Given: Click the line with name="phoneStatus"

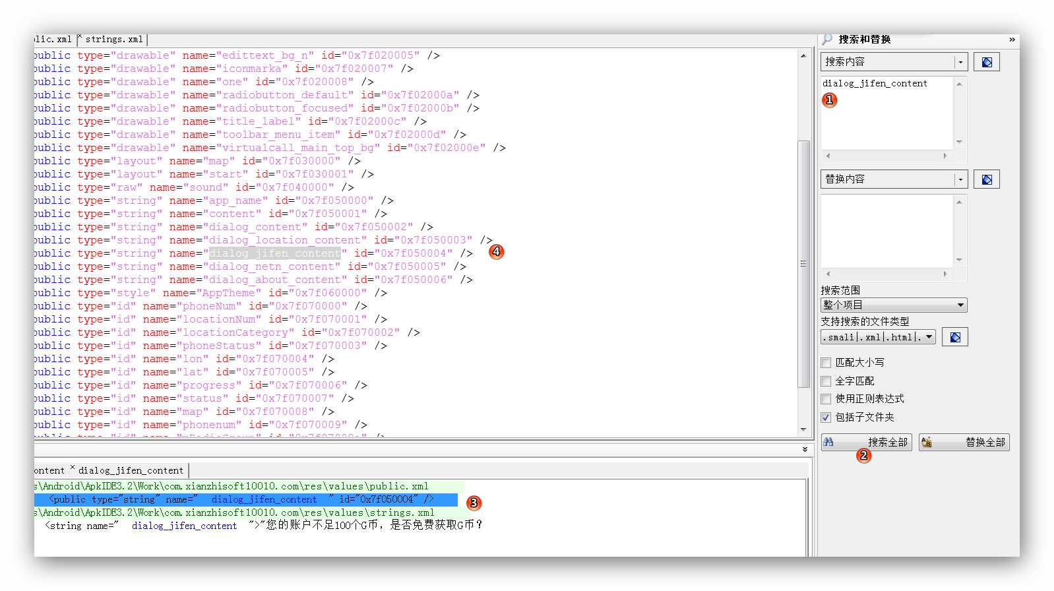Looking at the screenshot, I should pyautogui.click(x=211, y=346).
